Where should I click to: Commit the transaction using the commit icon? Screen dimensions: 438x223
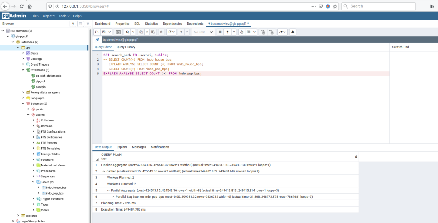pyautogui.click(x=263, y=32)
